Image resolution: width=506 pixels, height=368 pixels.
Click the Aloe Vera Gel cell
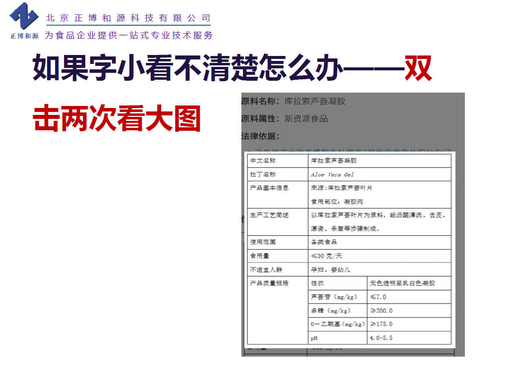(x=380, y=174)
